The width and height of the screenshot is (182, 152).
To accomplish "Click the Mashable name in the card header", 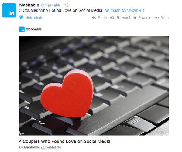I will [x=34, y=29].
